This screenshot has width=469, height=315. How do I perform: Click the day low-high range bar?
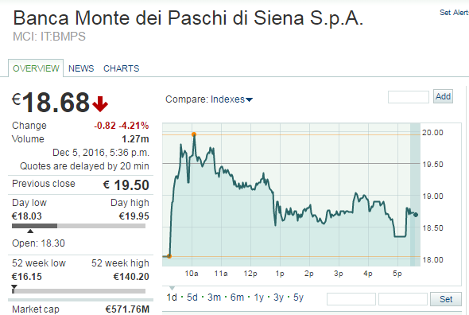click(x=79, y=226)
